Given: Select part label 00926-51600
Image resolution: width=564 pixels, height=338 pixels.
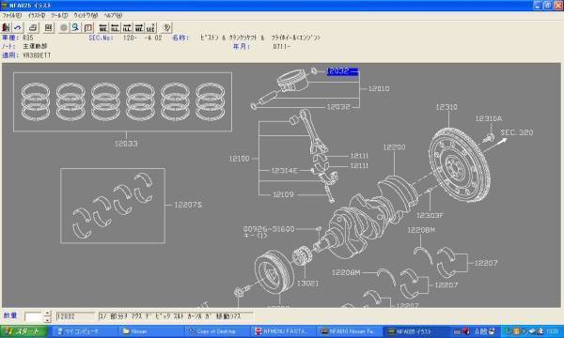Looking at the screenshot, I should (x=269, y=229).
